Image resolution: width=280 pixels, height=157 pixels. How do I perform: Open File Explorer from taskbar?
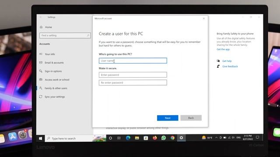point(137,138)
